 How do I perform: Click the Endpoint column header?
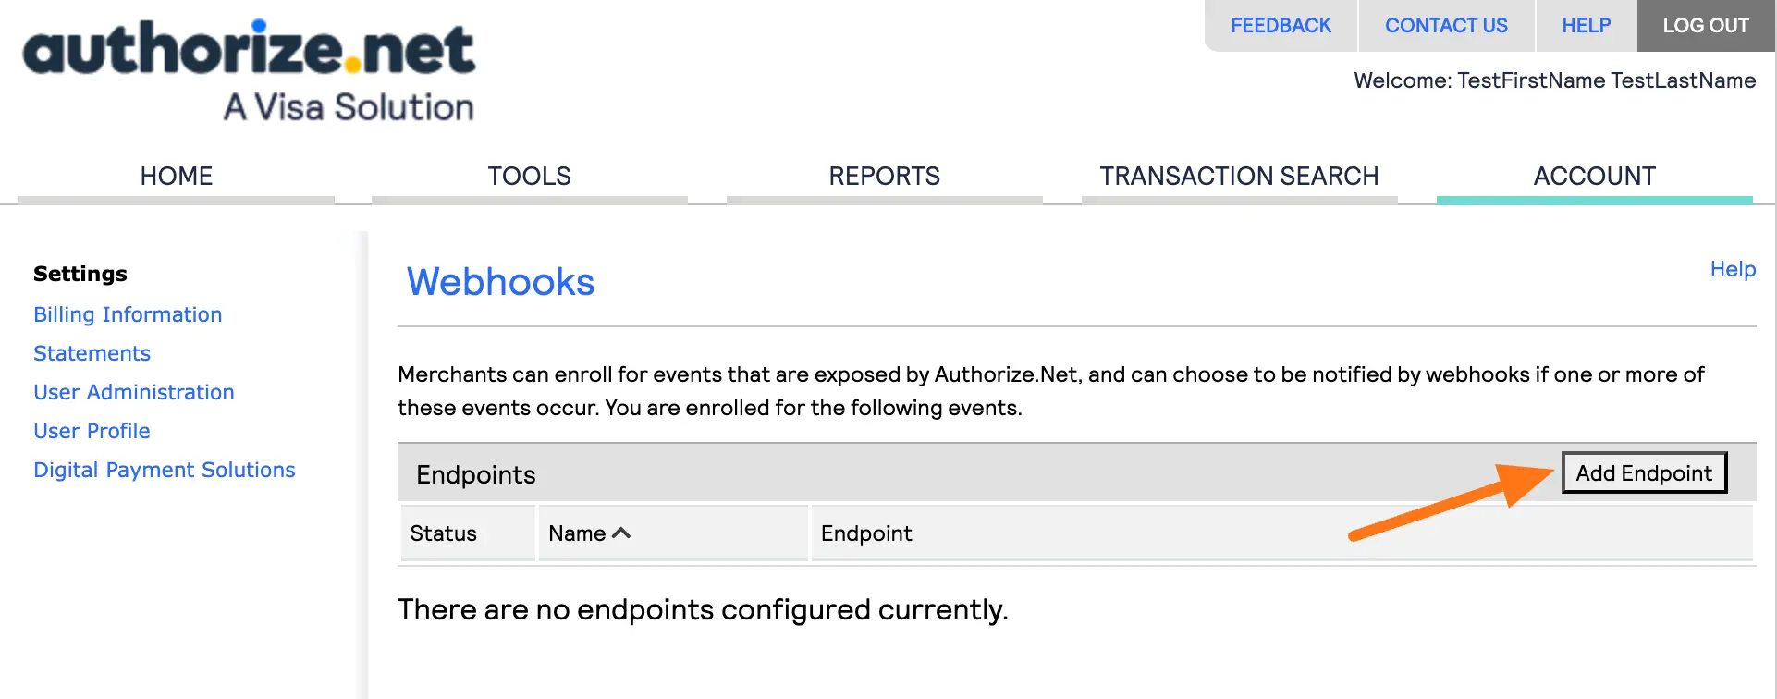[865, 533]
